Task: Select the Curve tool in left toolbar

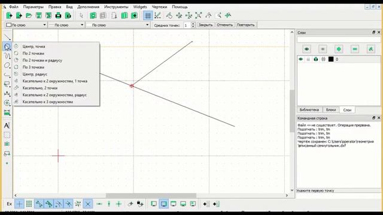Action: pyautogui.click(x=7, y=56)
